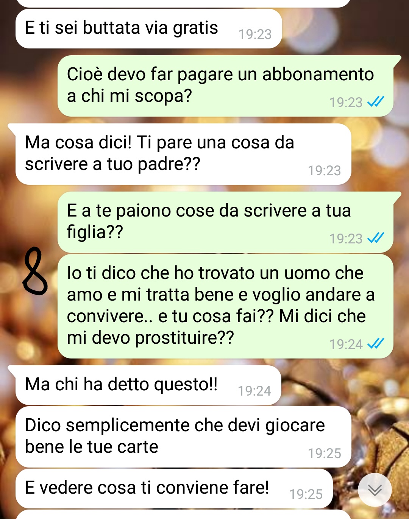
Task: Select message 'E vedere cosa ti conviene fare!'
Action: coord(174,489)
